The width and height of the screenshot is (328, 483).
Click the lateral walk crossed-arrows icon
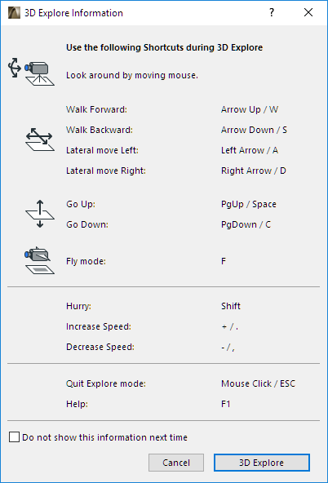pyautogui.click(x=40, y=140)
